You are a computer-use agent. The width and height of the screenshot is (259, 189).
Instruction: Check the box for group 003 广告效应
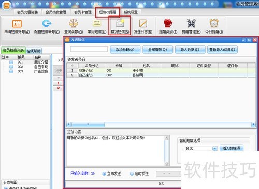[11, 71]
